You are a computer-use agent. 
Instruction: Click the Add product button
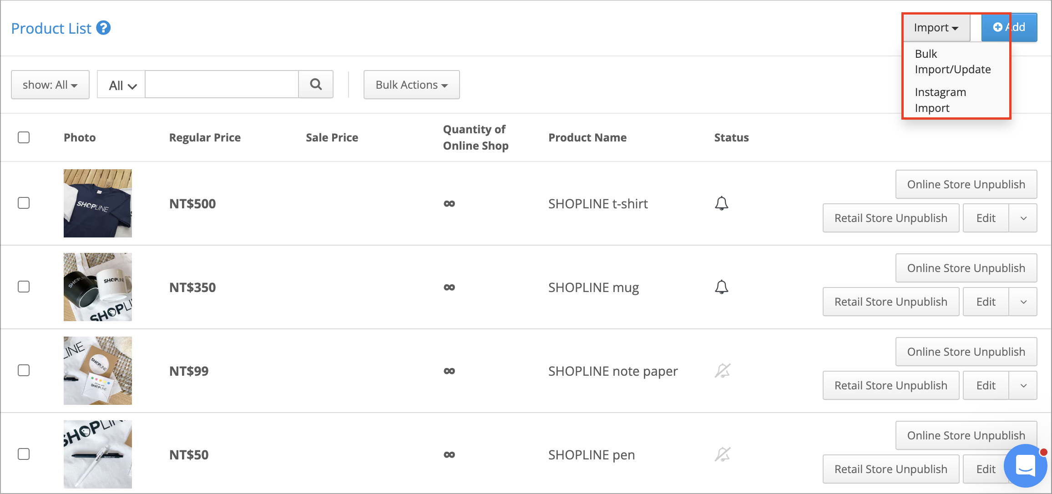click(x=1009, y=27)
